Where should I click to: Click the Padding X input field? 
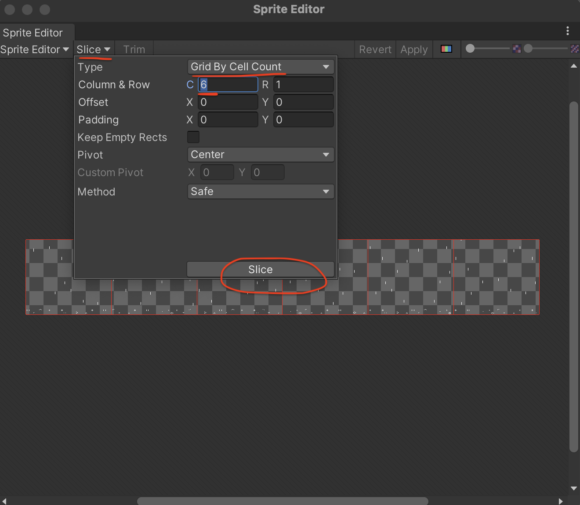coord(228,119)
